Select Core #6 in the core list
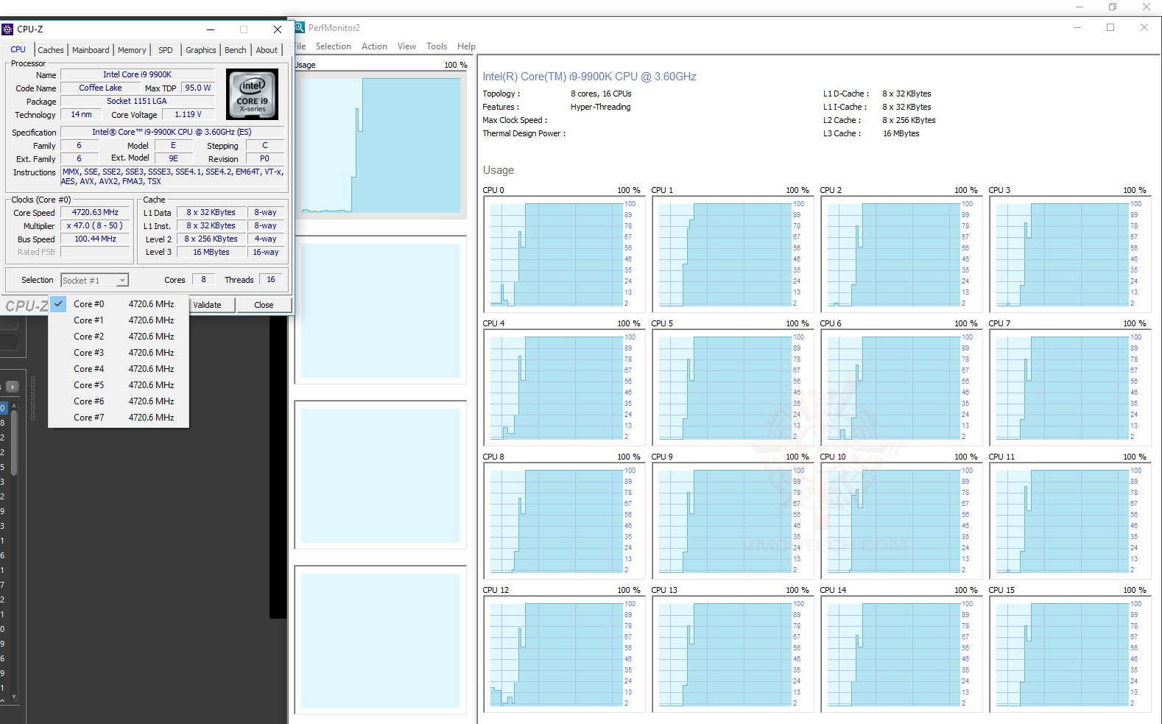Screen dimensions: 1162x724 click(119, 401)
